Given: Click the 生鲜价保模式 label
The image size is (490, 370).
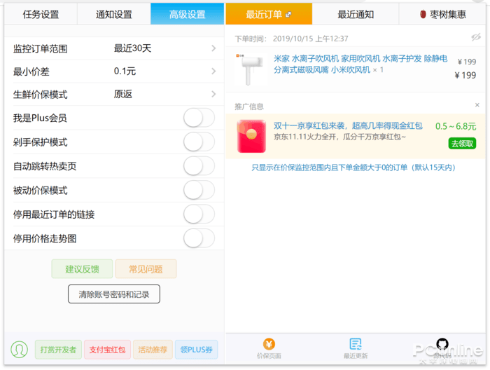Looking at the screenshot, I should 41,95.
